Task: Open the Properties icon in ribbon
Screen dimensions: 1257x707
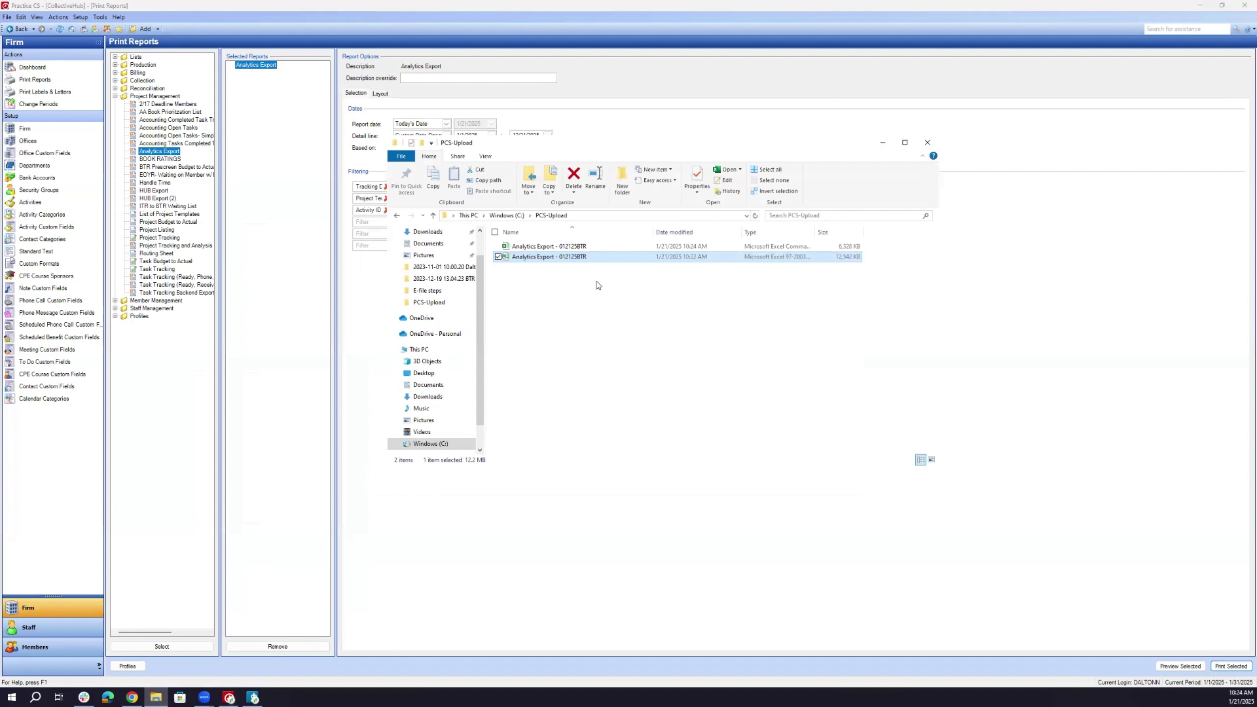Action: [x=697, y=174]
